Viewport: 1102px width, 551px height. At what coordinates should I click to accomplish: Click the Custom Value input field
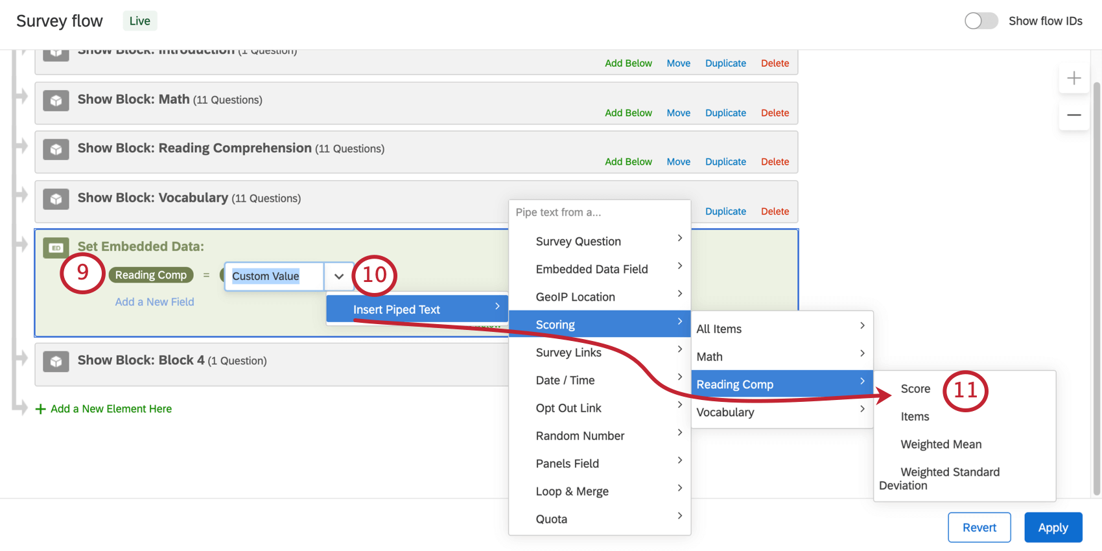tap(274, 276)
